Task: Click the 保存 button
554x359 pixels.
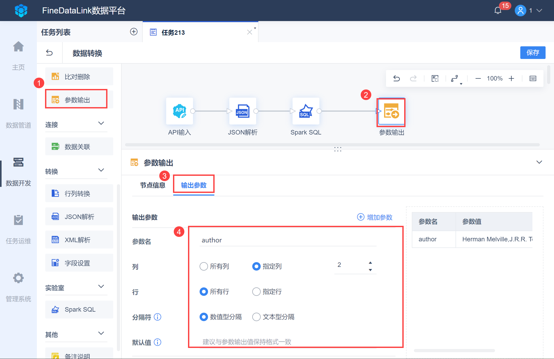Action: coord(533,53)
